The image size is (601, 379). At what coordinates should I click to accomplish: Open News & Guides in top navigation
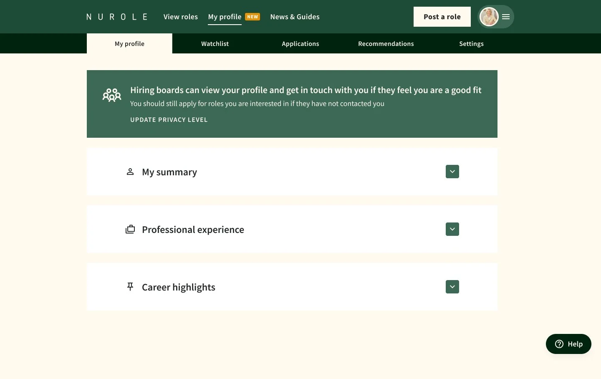(295, 17)
